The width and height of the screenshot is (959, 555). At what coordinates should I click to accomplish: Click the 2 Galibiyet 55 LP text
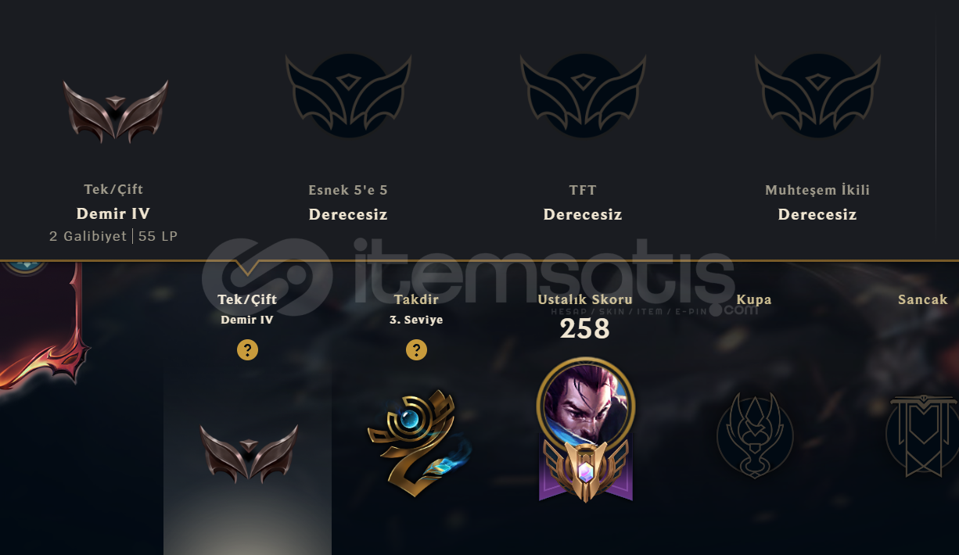point(113,236)
